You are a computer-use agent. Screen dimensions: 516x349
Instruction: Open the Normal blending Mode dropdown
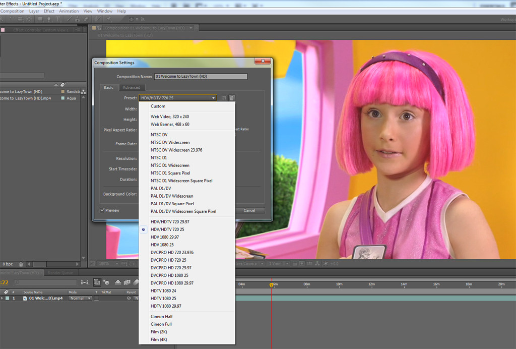[80, 298]
